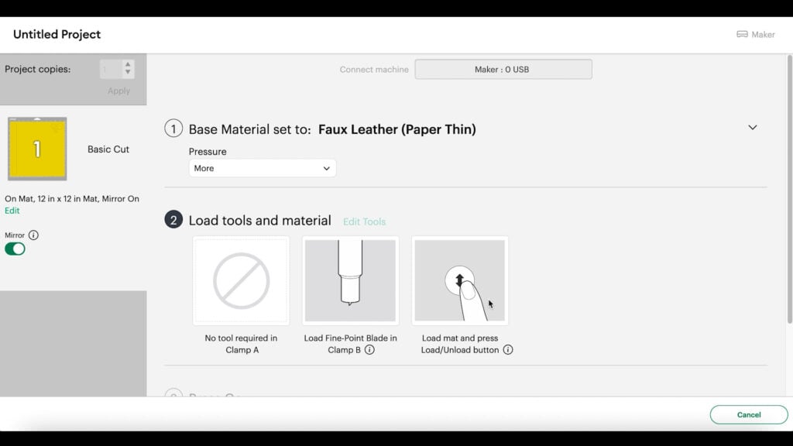The width and height of the screenshot is (793, 446).
Task: Turn off the Mirror toggle
Action: coord(15,249)
